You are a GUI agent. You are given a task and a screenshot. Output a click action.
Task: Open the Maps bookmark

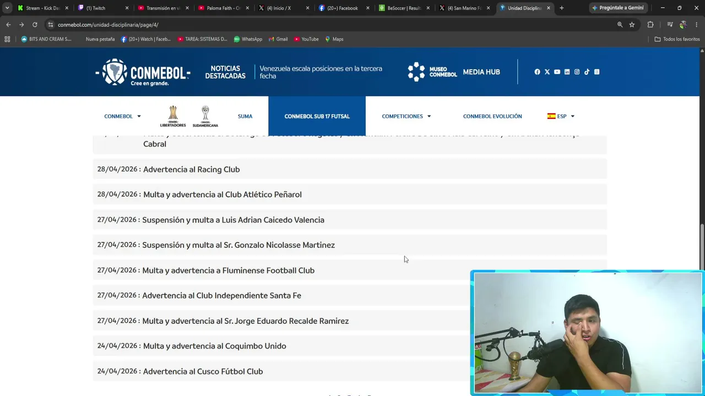tap(334, 39)
